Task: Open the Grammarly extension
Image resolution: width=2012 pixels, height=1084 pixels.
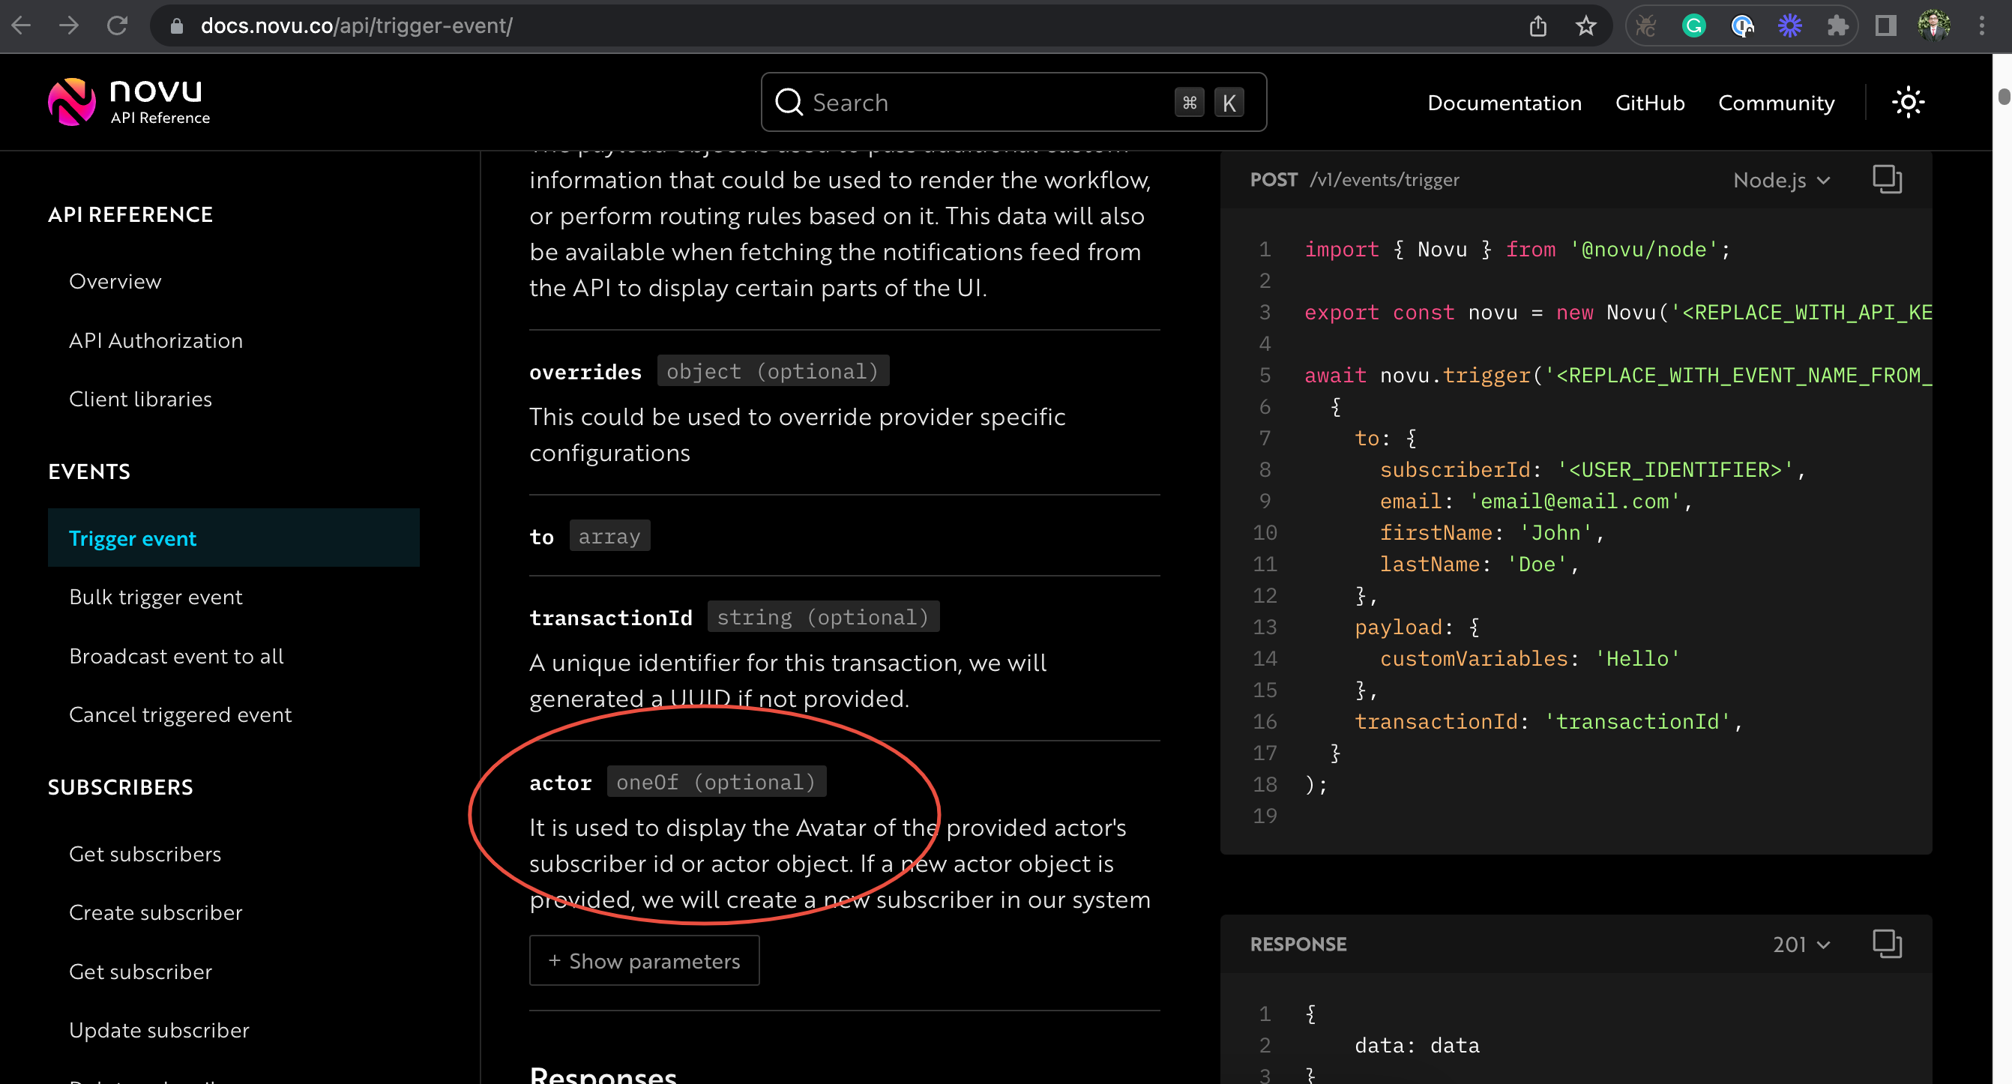Action: [1693, 25]
